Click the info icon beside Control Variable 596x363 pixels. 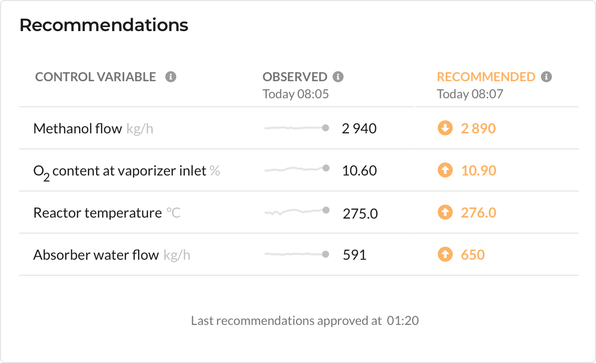(x=171, y=77)
